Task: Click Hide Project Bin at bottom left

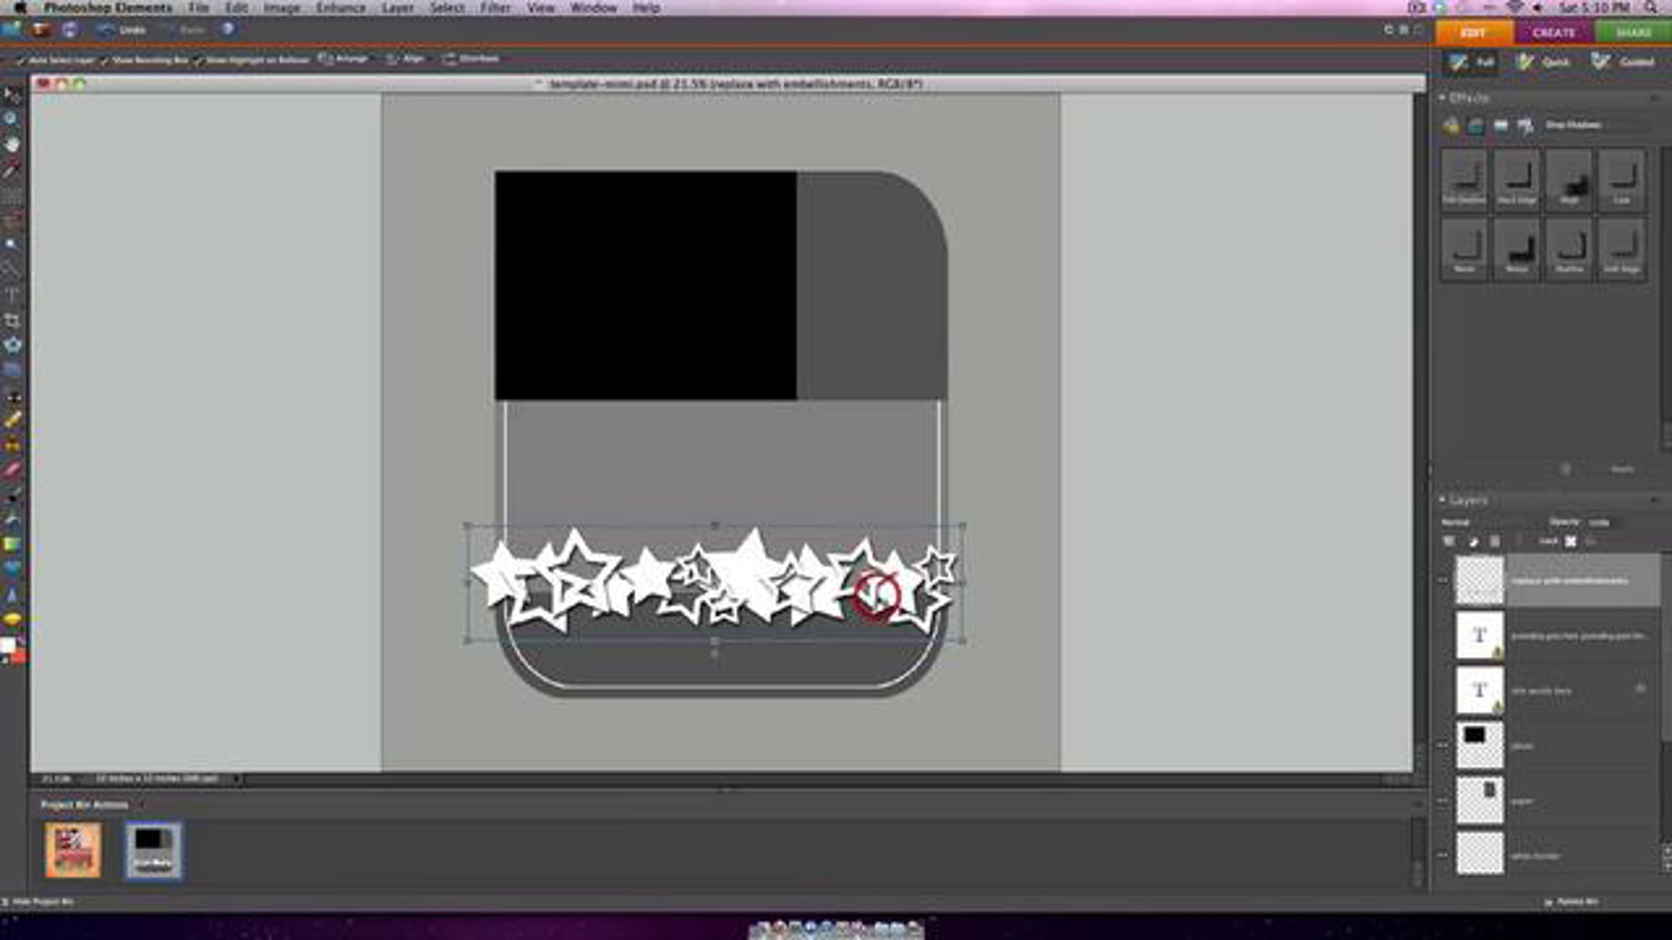Action: (38, 902)
